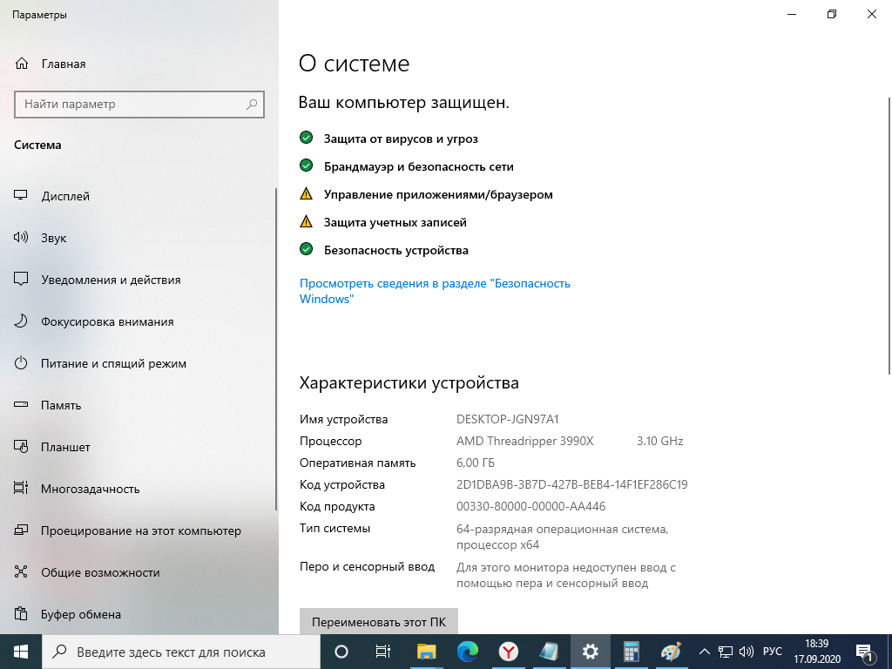Open Питание и спящий режим
The height and width of the screenshot is (669, 892).
click(x=113, y=363)
